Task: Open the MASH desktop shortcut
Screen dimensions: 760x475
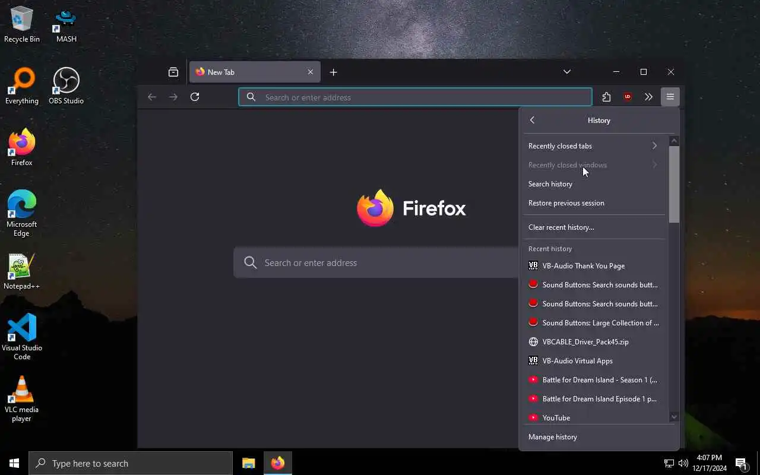Action: click(66, 24)
